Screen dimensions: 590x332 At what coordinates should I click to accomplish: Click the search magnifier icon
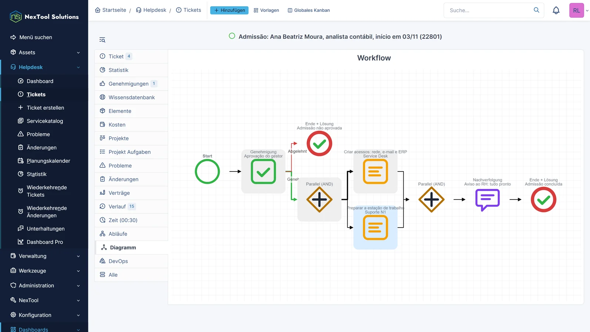pyautogui.click(x=537, y=10)
